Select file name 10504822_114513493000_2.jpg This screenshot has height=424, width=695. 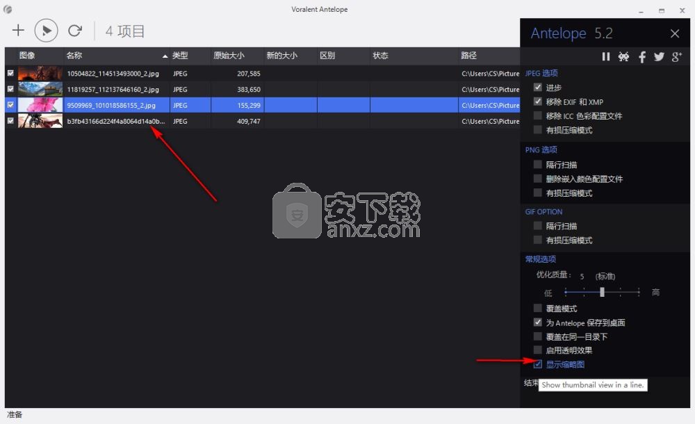(x=113, y=74)
